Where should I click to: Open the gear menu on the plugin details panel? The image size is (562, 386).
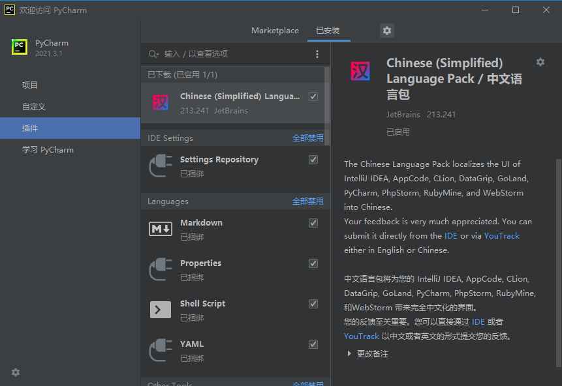pos(540,62)
